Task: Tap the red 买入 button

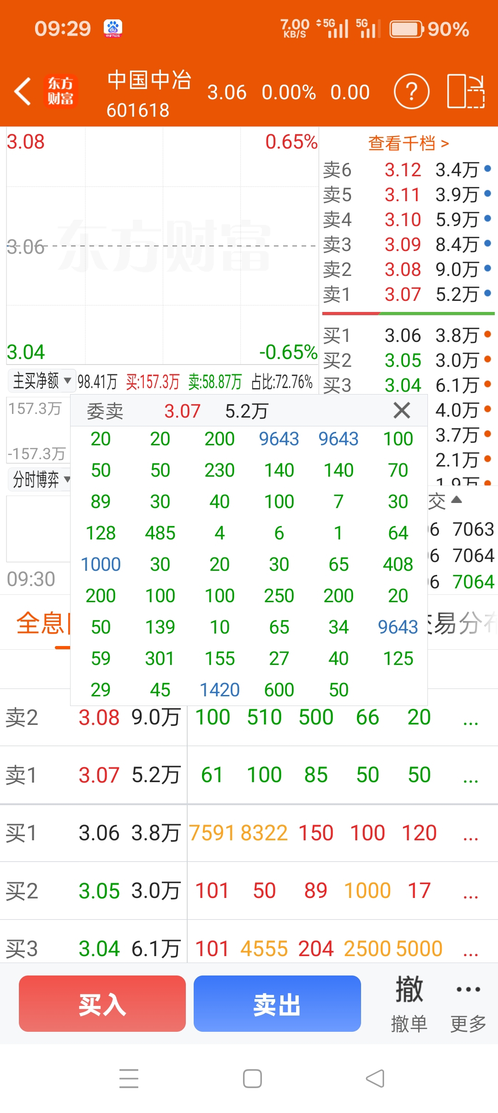Action: 102,1004
